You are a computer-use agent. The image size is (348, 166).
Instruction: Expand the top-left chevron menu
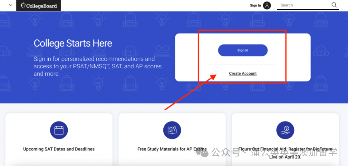coord(10,5)
